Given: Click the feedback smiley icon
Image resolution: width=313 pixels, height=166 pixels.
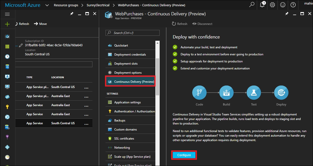Looking at the screenshot, I should pos(283,5).
